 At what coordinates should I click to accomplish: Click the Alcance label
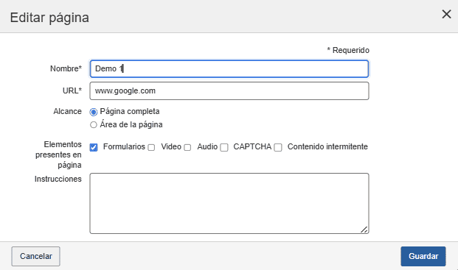click(67, 112)
